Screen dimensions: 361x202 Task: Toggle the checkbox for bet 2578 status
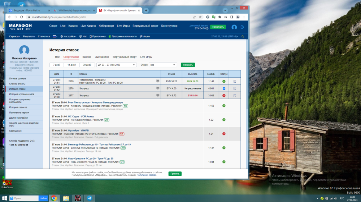tap(224, 88)
